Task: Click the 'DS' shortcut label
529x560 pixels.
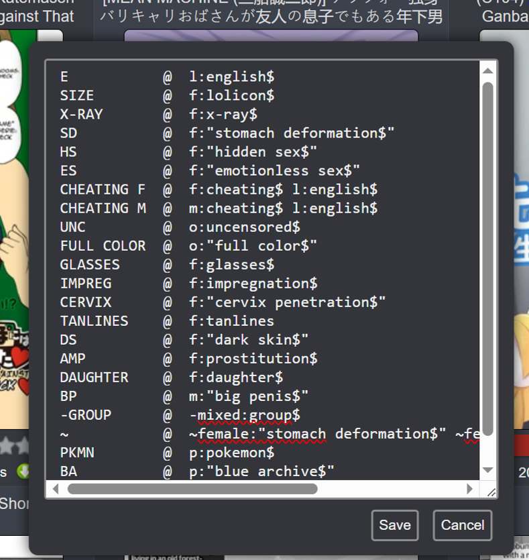Action: click(68, 340)
